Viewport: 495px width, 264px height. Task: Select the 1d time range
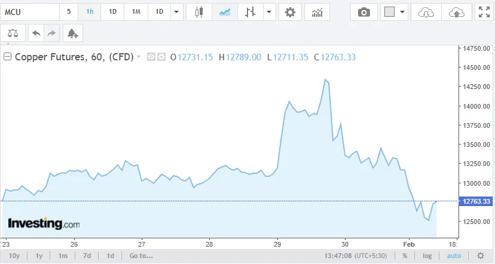coord(110,256)
